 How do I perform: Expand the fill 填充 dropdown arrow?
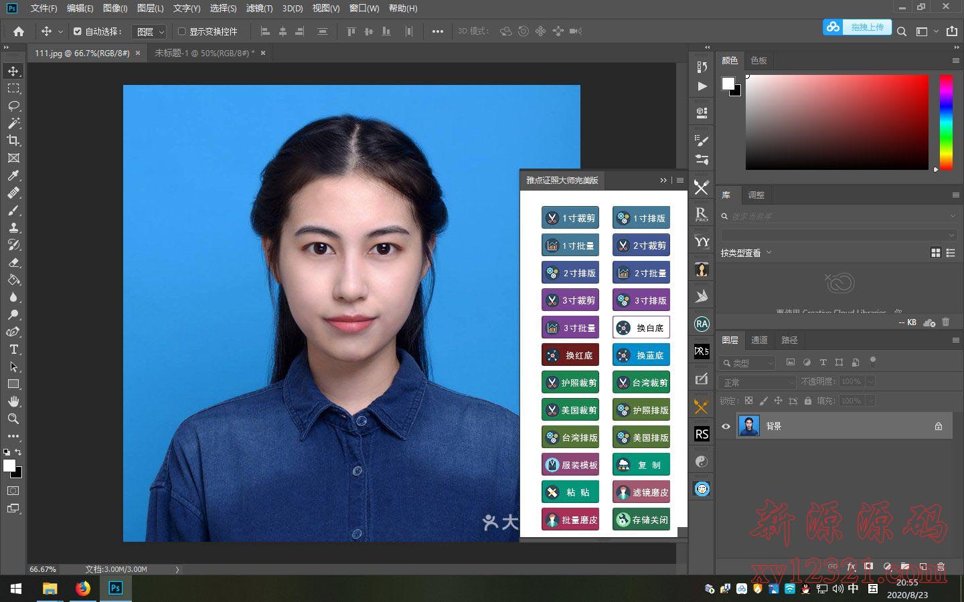click(870, 401)
